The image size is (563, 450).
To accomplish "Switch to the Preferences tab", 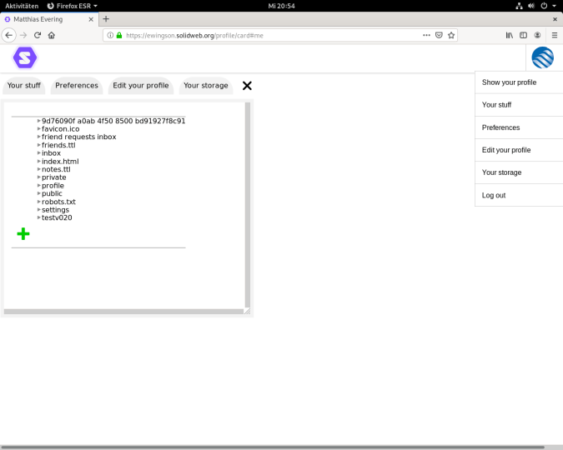I will (77, 86).
